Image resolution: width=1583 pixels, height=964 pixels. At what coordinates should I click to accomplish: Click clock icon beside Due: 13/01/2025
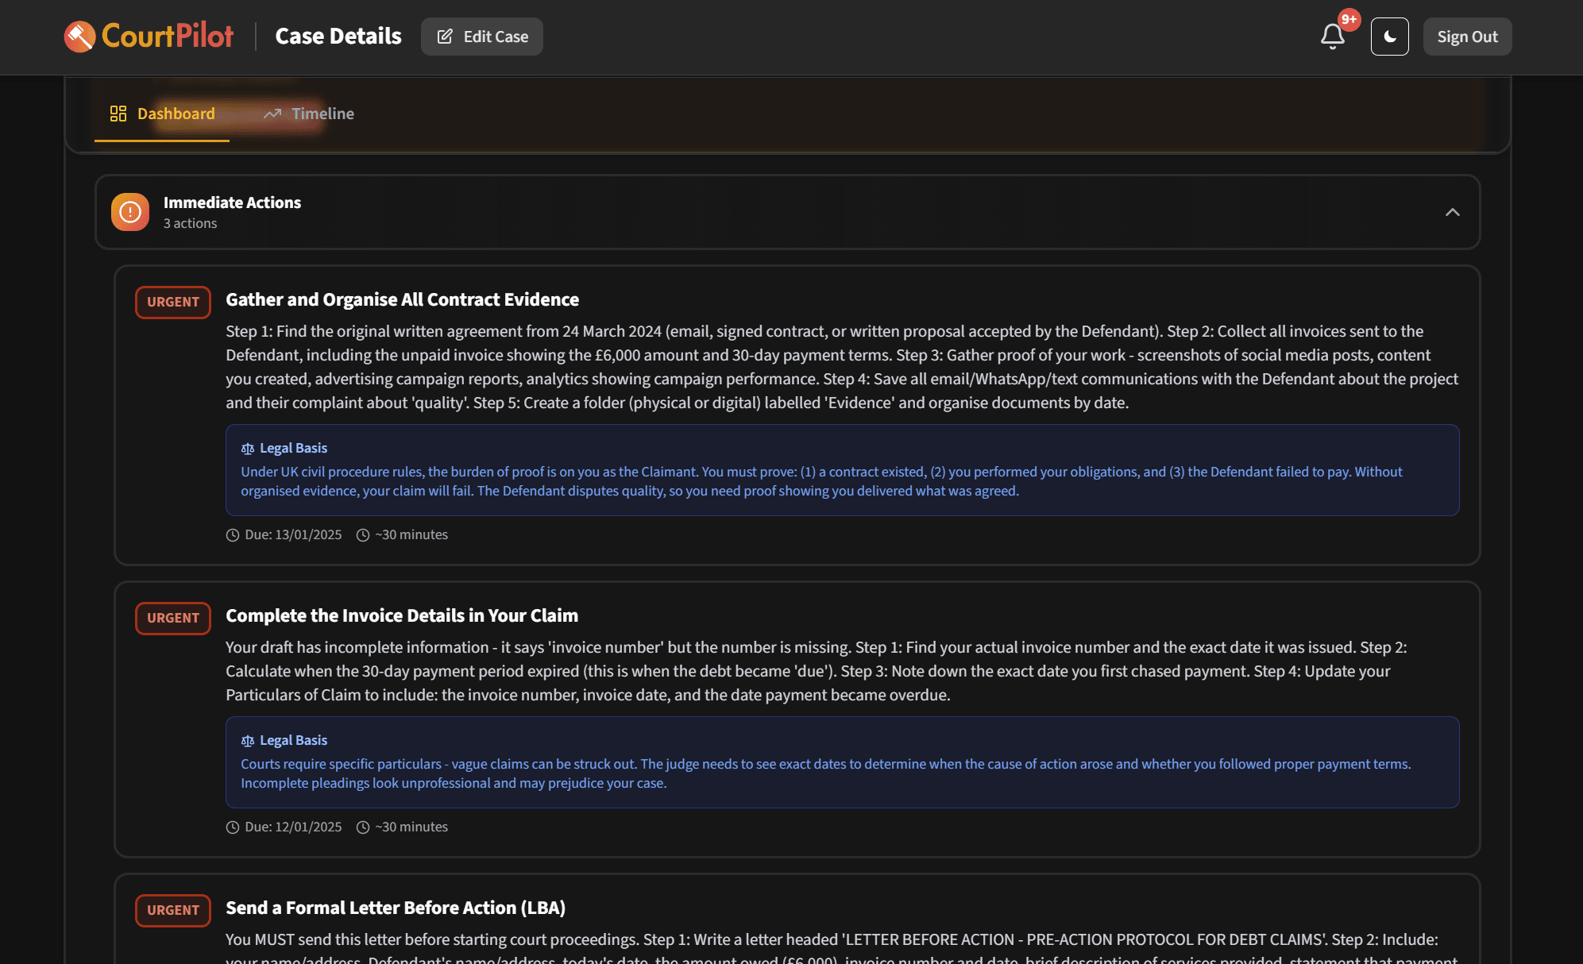[233, 535]
